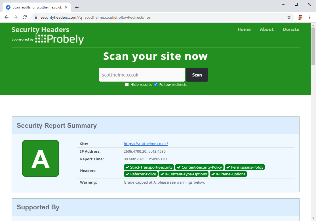Click the page vertical scrollbar thumb
Viewport: 316px width, 221px height.
[x=313, y=46]
